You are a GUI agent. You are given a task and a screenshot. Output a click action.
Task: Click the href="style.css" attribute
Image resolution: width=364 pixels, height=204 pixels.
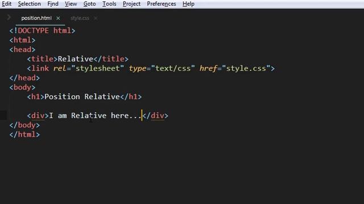point(235,69)
